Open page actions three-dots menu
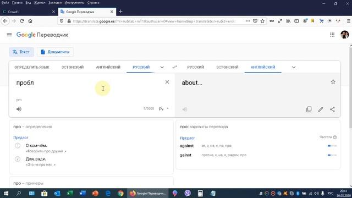 (x=248, y=21)
